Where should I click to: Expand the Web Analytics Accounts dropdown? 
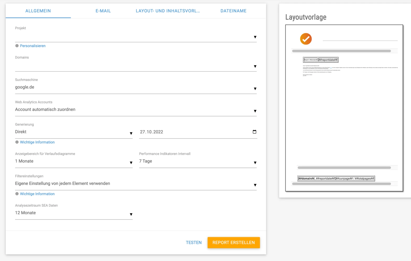coord(136,110)
